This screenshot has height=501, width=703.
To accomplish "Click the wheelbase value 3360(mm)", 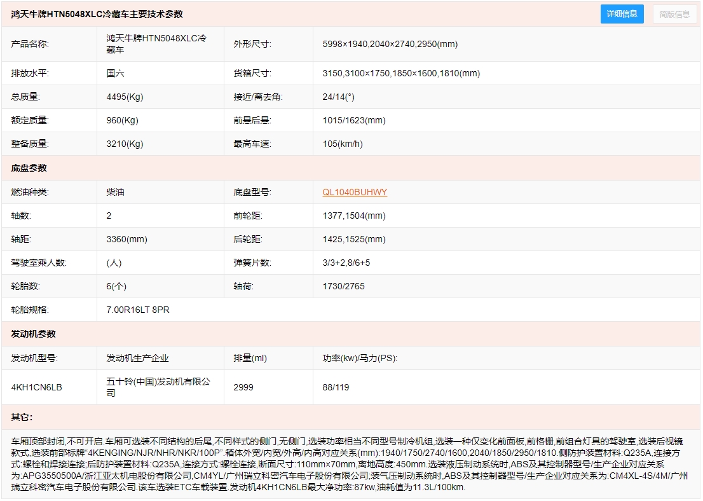I will point(127,239).
